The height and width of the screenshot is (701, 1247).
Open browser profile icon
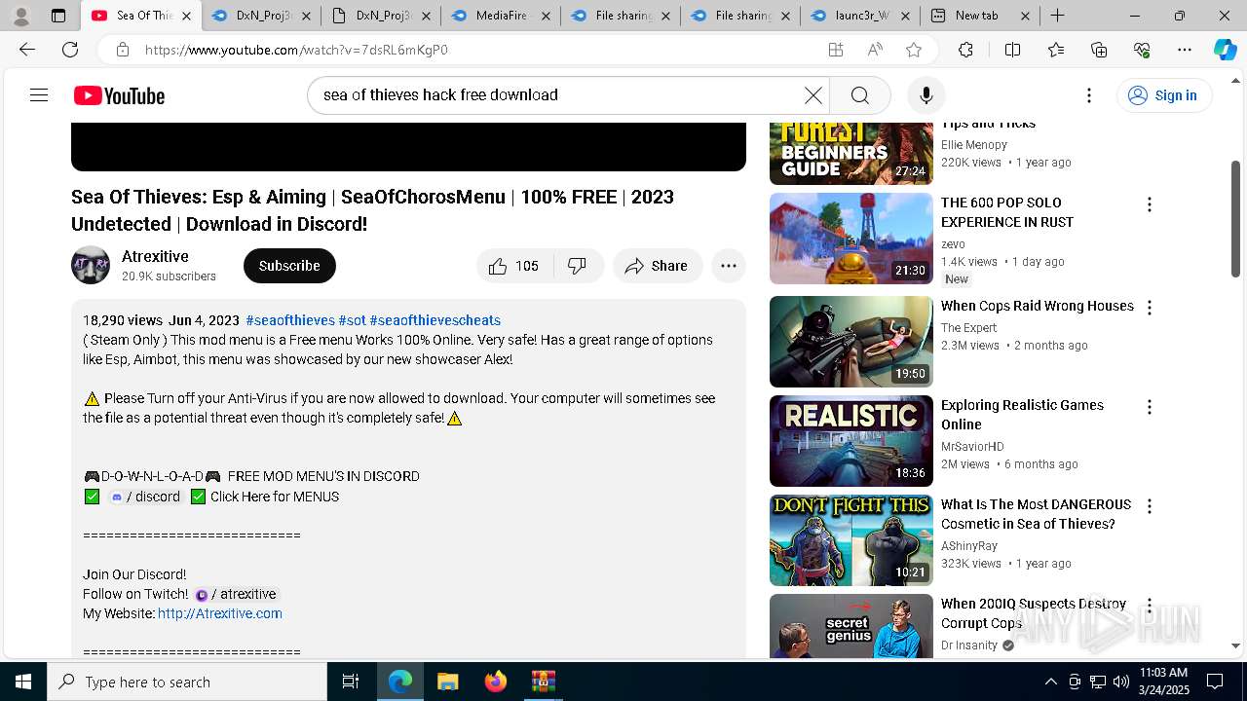coord(20,16)
